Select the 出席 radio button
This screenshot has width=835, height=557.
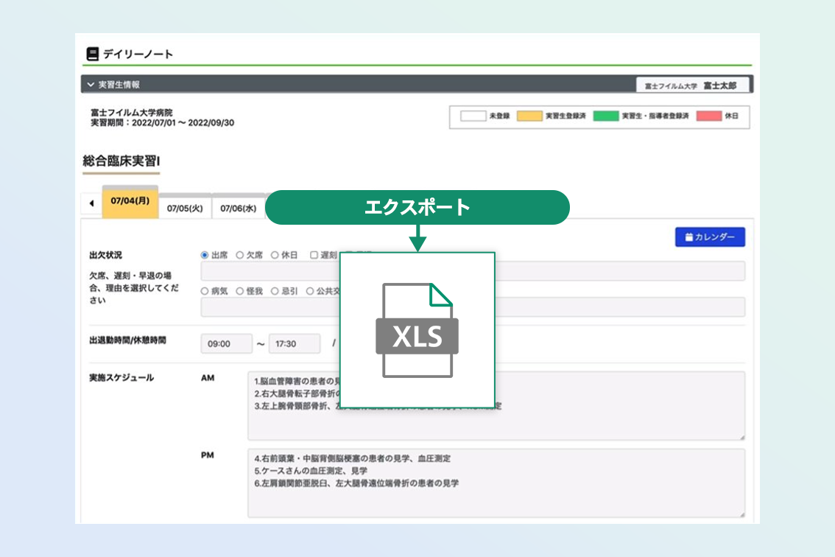point(205,255)
